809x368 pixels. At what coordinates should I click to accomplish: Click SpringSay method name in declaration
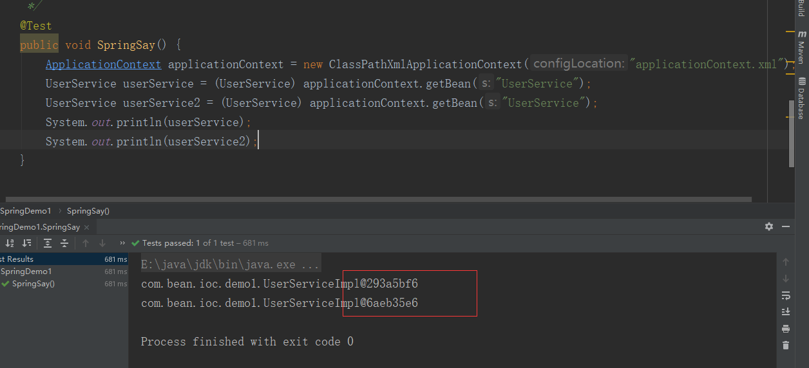(126, 45)
